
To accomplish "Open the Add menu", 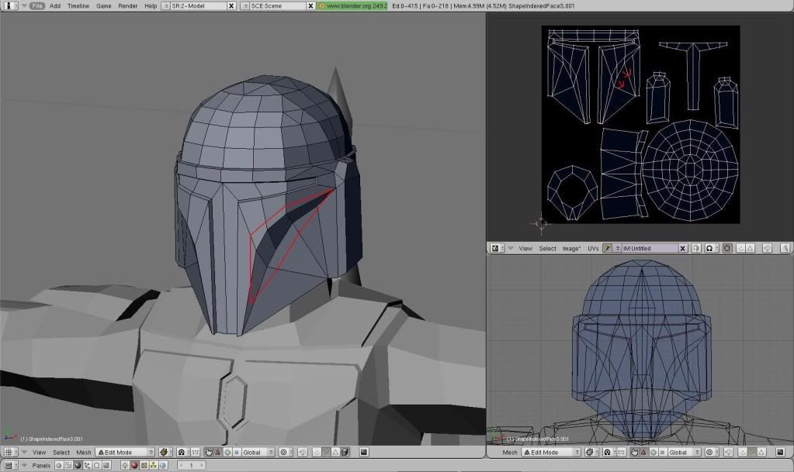I will [54, 5].
